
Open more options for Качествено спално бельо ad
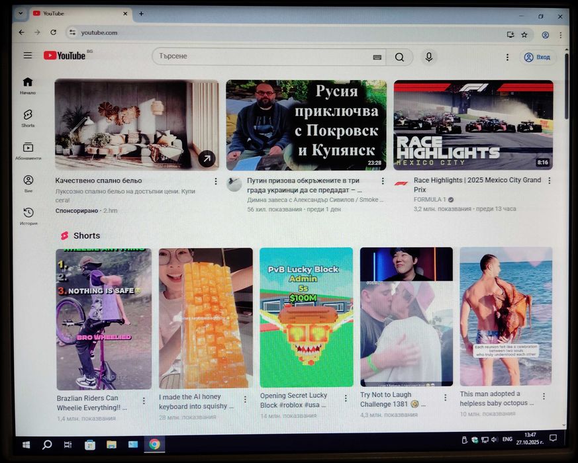point(216,181)
